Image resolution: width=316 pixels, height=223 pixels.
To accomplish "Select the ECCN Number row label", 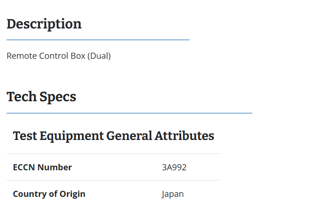I will pyautogui.click(x=42, y=167).
